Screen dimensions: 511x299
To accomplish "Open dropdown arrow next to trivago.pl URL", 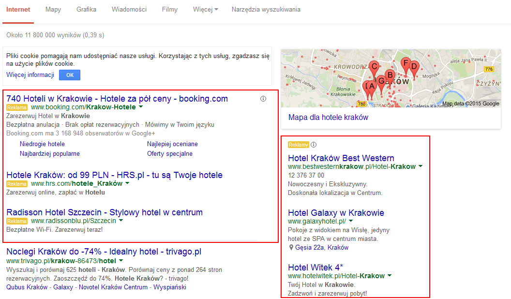I will (121, 260).
